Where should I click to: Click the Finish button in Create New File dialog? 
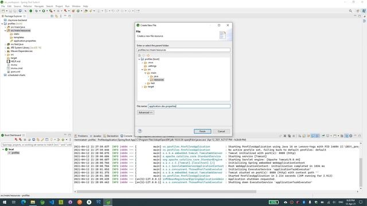pos(202,131)
